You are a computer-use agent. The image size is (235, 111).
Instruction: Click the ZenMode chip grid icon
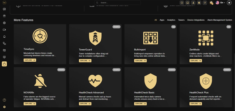206,38
